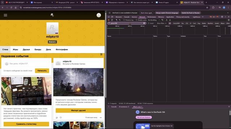The height and width of the screenshot is (129, 231).
Task: Open the Chrome extensions puzzle icon
Action: [x=213, y=8]
